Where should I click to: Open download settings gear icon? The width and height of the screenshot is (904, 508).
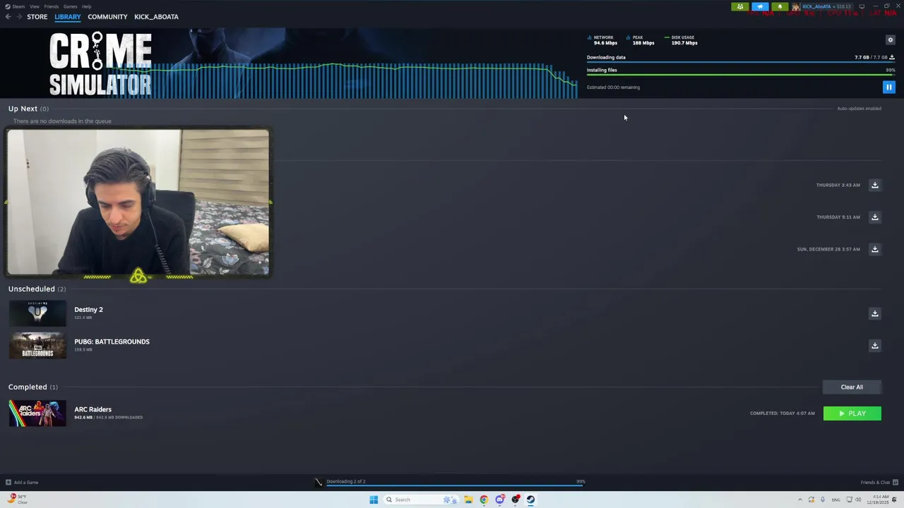pos(890,40)
